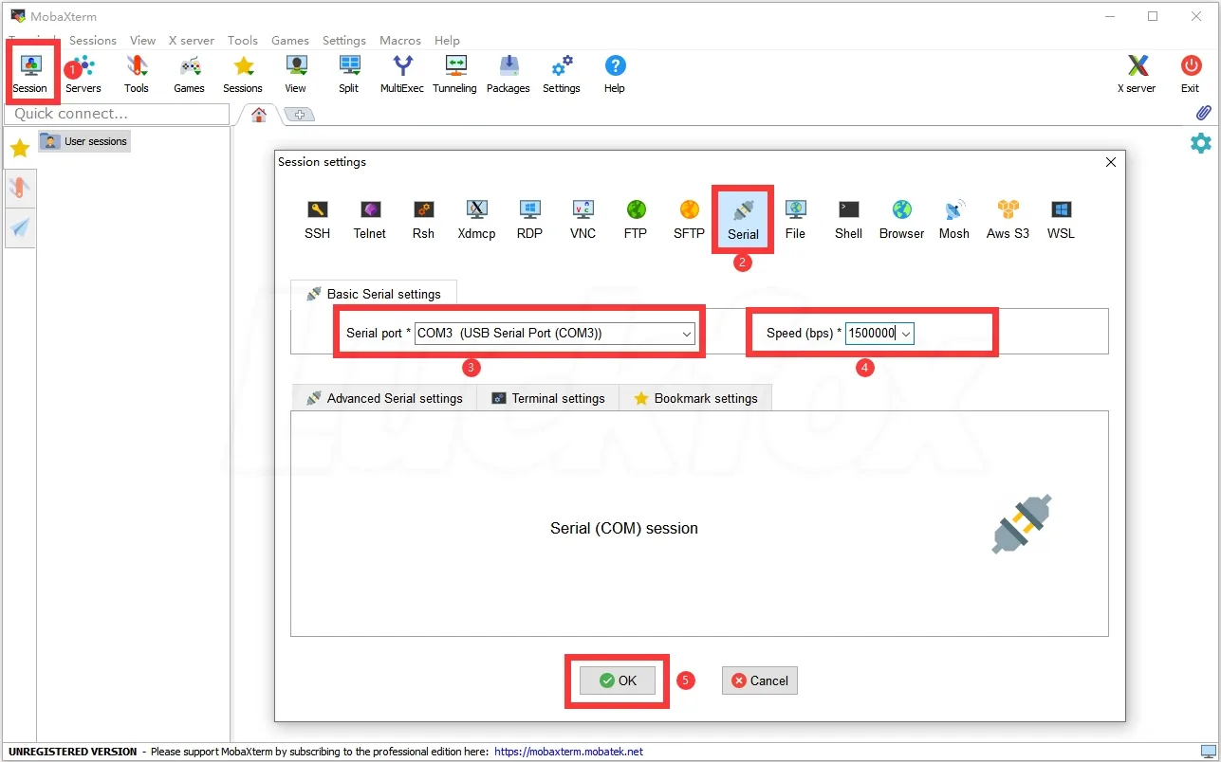Open the Games menu
1221x762 pixels.
point(290,41)
